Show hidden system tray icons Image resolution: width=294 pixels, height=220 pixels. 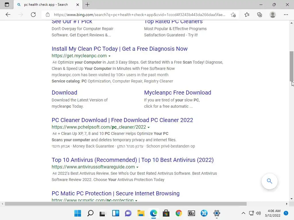click(x=243, y=213)
